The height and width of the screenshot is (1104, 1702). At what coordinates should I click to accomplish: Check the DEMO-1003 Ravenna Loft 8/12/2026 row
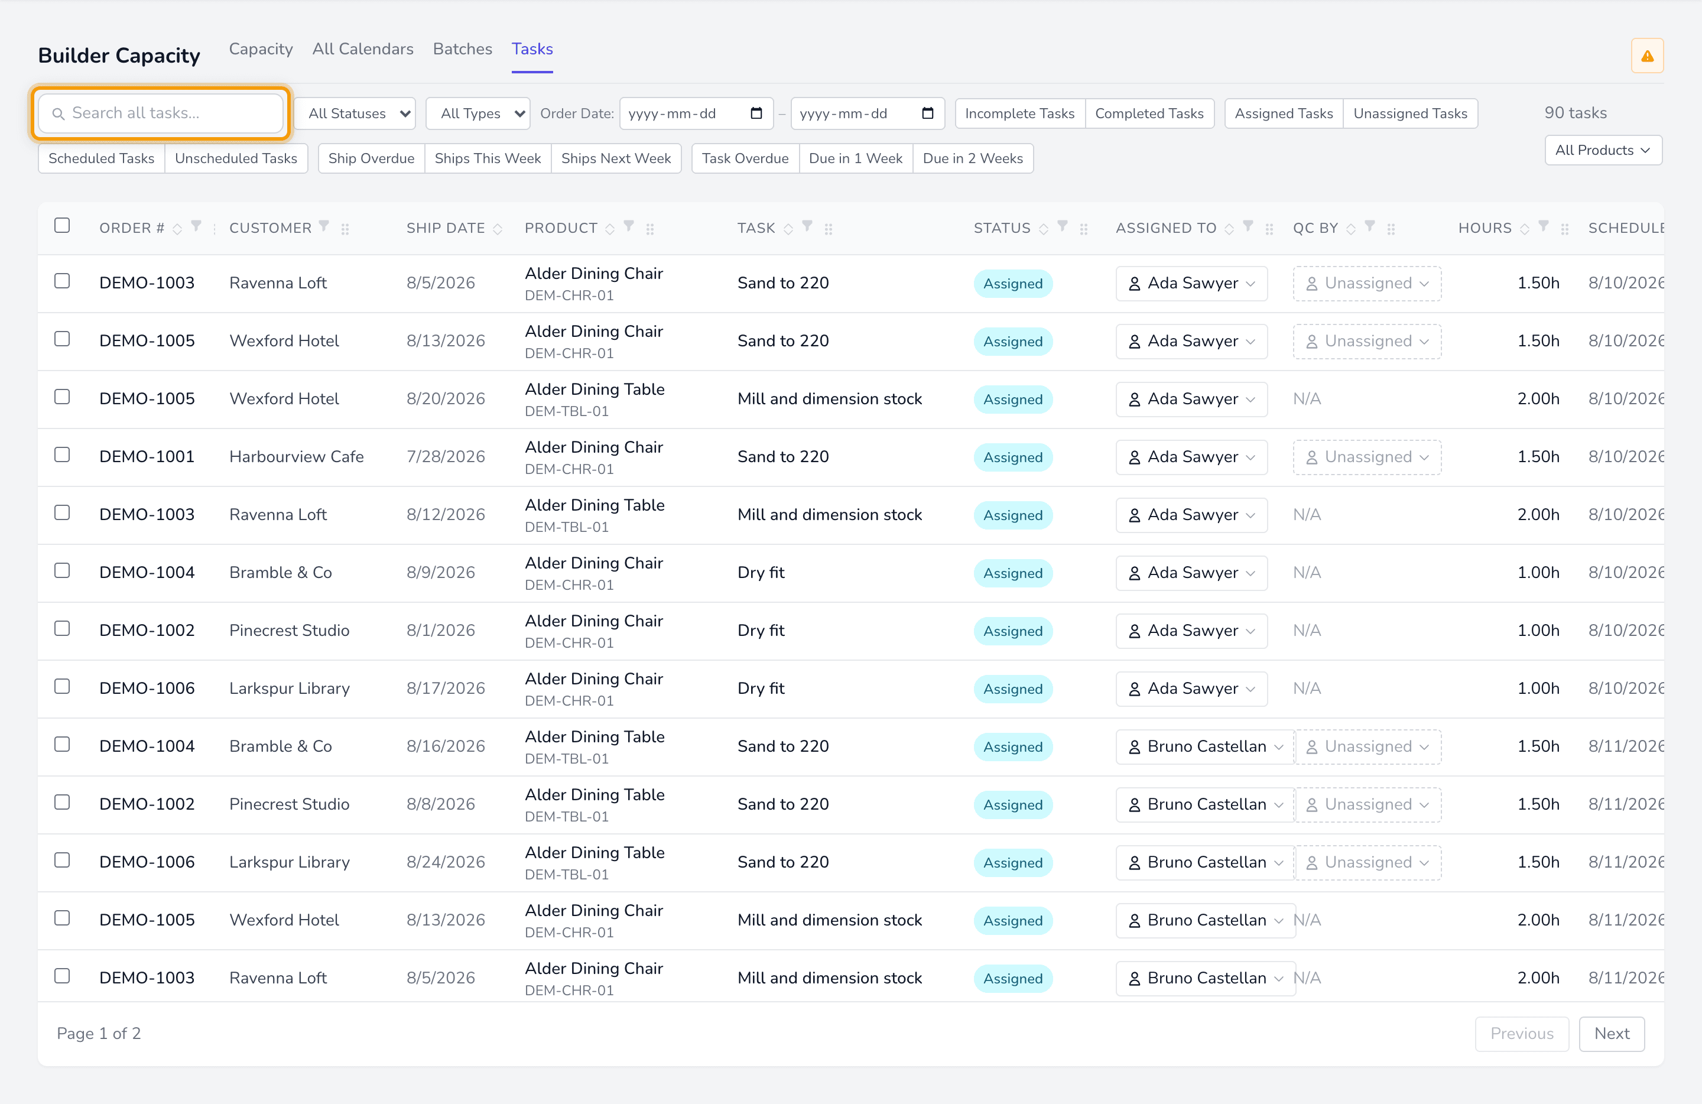tap(62, 512)
